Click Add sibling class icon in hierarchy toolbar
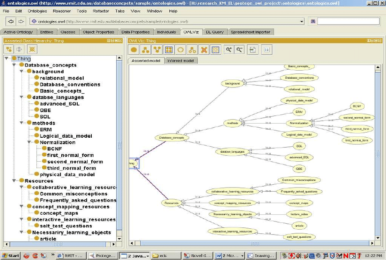This screenshot has width=386, height=260. pyautogui.click(x=19, y=49)
